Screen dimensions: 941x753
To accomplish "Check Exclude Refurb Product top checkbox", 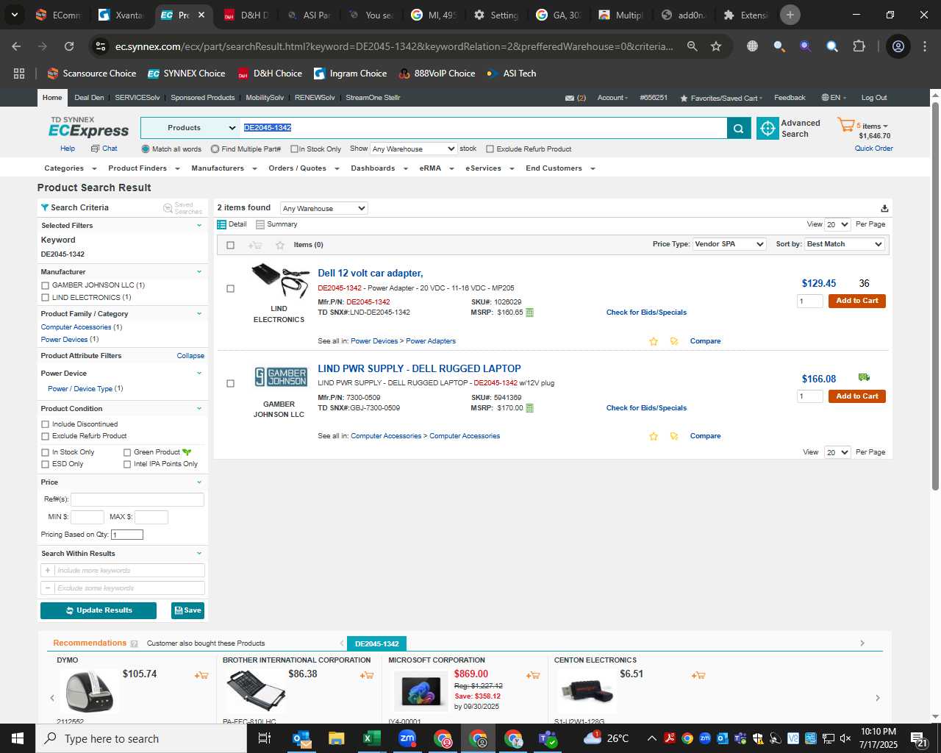I will coord(490,149).
